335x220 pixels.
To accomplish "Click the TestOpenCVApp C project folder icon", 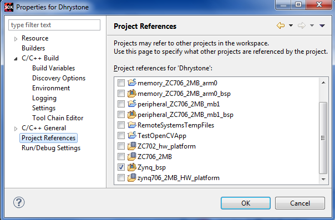I will (132, 135).
